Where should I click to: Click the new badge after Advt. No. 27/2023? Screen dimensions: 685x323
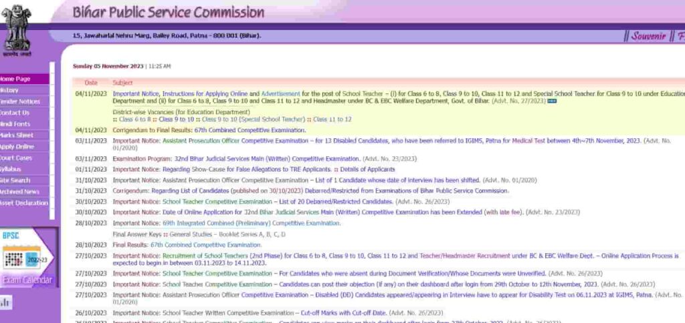[x=552, y=101]
